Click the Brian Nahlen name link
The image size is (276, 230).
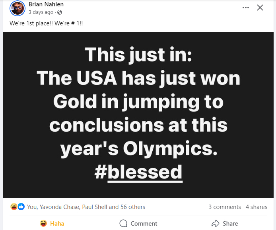coord(46,4)
